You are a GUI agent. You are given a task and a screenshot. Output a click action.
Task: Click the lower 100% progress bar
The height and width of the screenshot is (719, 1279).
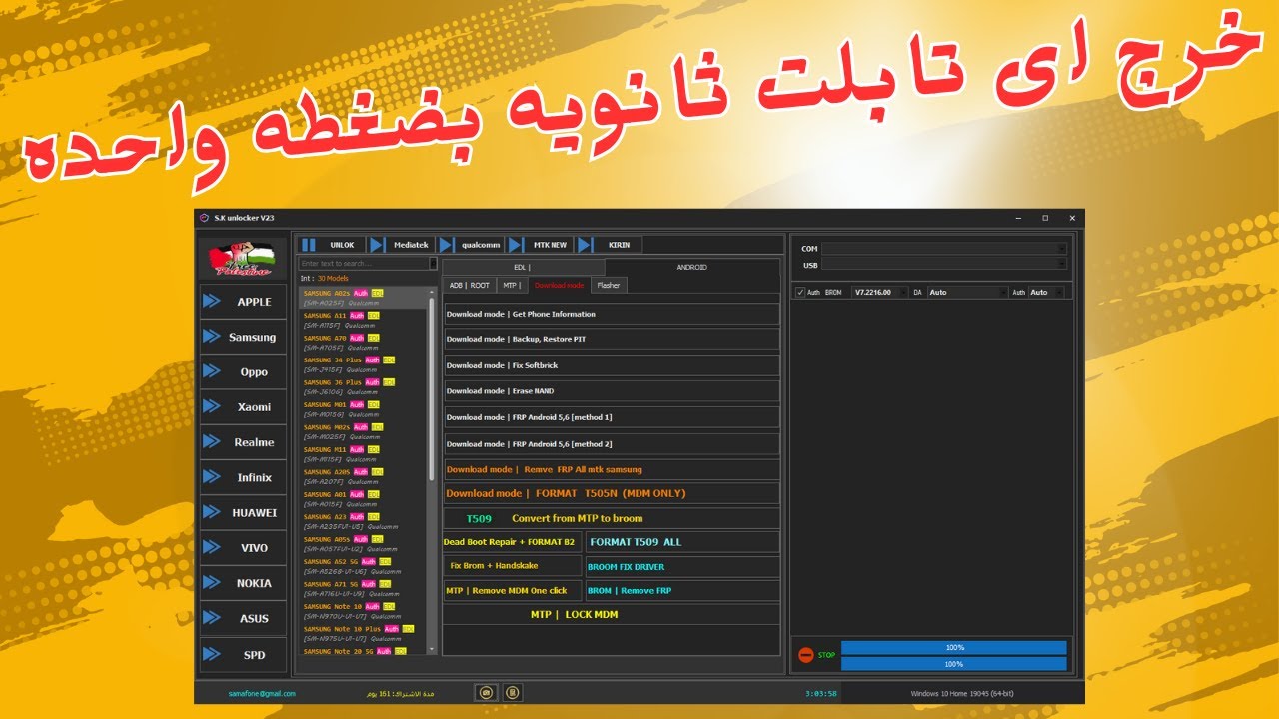pos(953,664)
